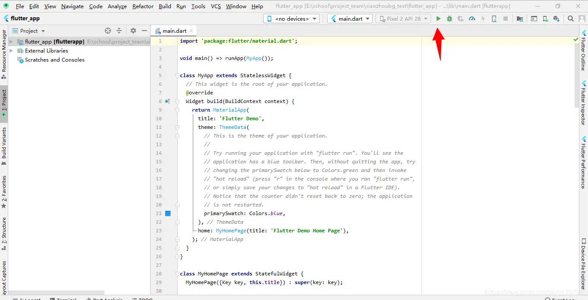Open the File menu

coord(20,6)
